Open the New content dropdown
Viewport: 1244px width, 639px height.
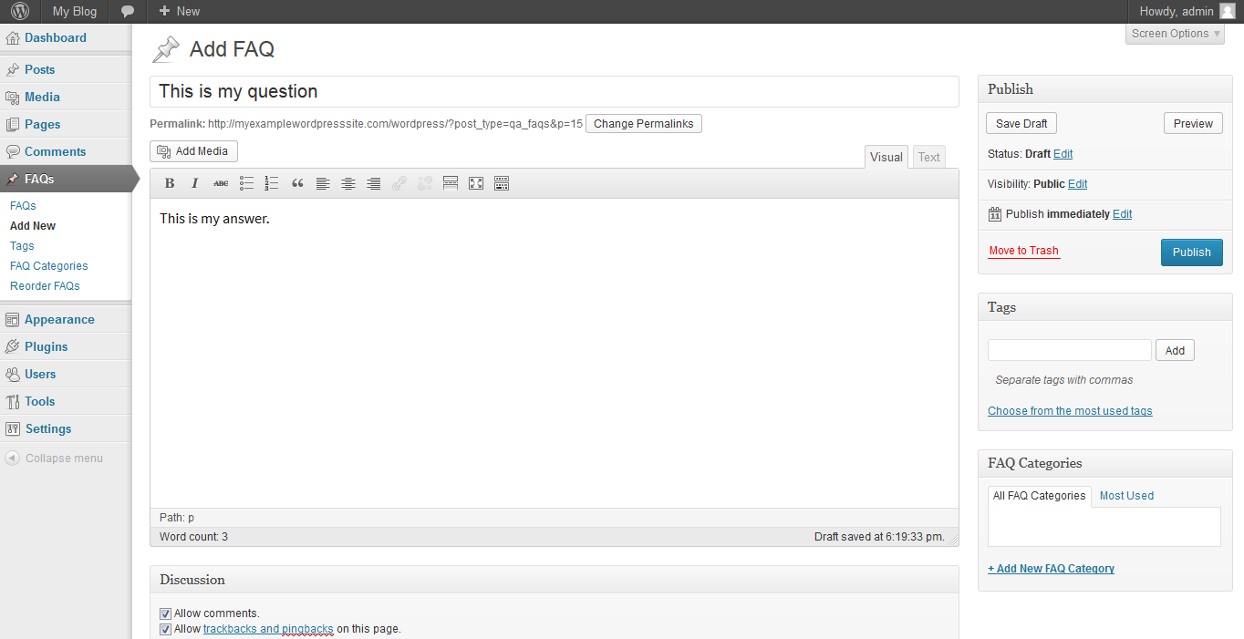pos(179,11)
